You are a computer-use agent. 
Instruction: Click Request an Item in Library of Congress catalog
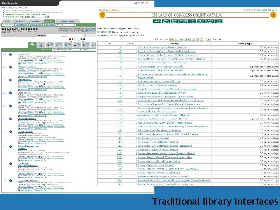pos(201,21)
